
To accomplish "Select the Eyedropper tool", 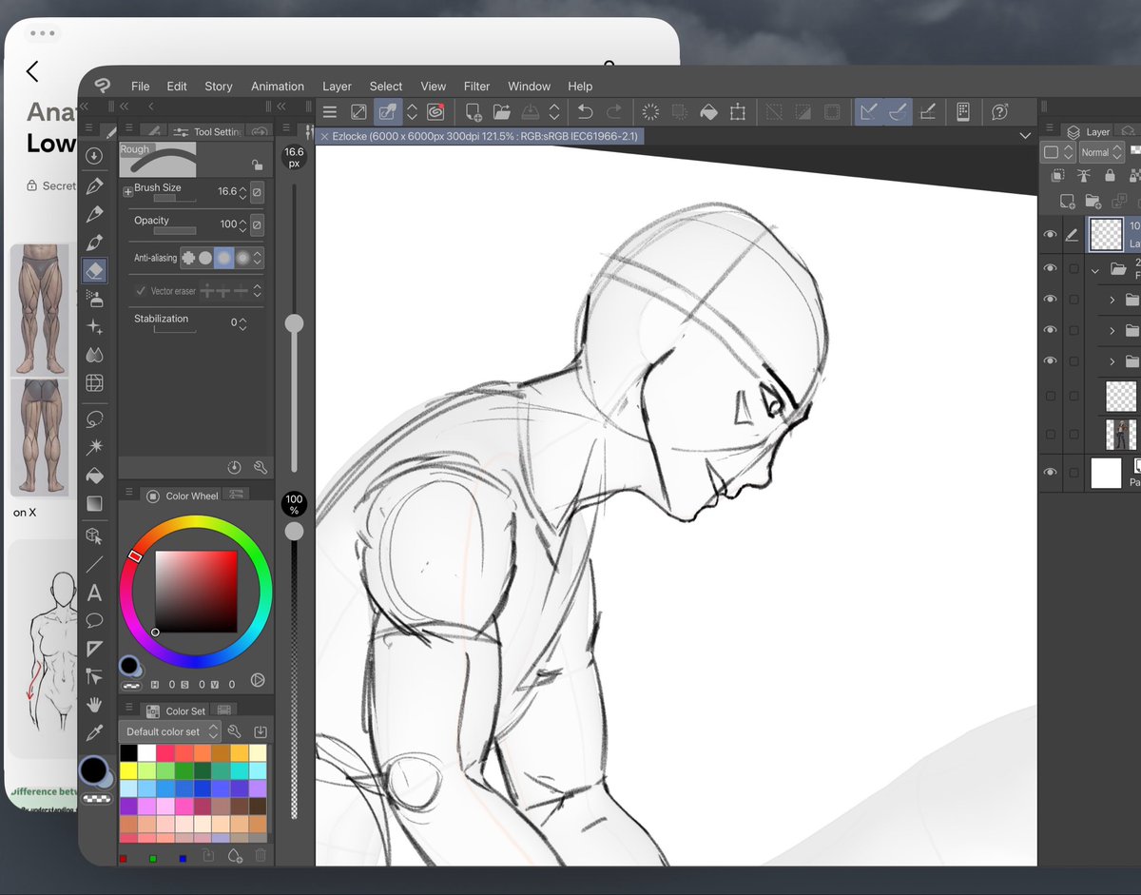I will pyautogui.click(x=94, y=733).
